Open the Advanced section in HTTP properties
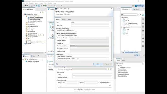 pos(51,64)
